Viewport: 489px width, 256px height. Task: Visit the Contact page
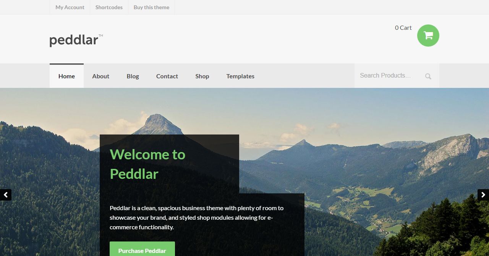pos(167,76)
